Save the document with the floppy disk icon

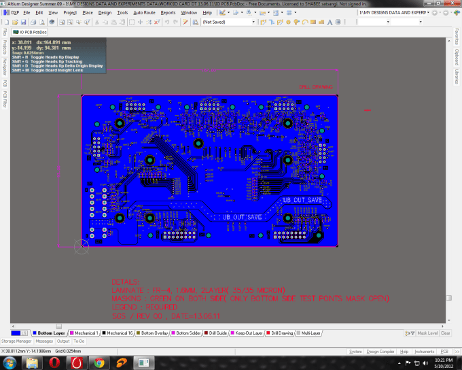tap(23, 22)
